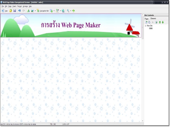This screenshot has width=170, height=127.
Task: Add a new page in Site Contents panel
Action: (146, 22)
